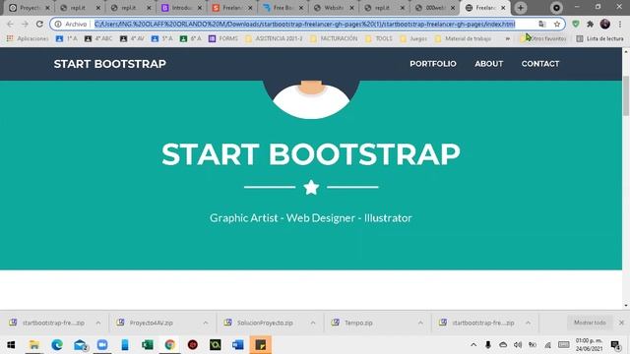Go forward with the browser arrow
This screenshot has height=354, width=630.
click(25, 24)
